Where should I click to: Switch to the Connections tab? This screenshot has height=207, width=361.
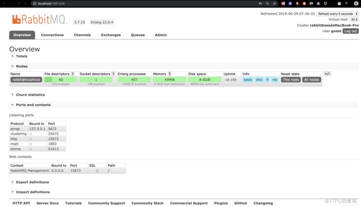coord(52,35)
